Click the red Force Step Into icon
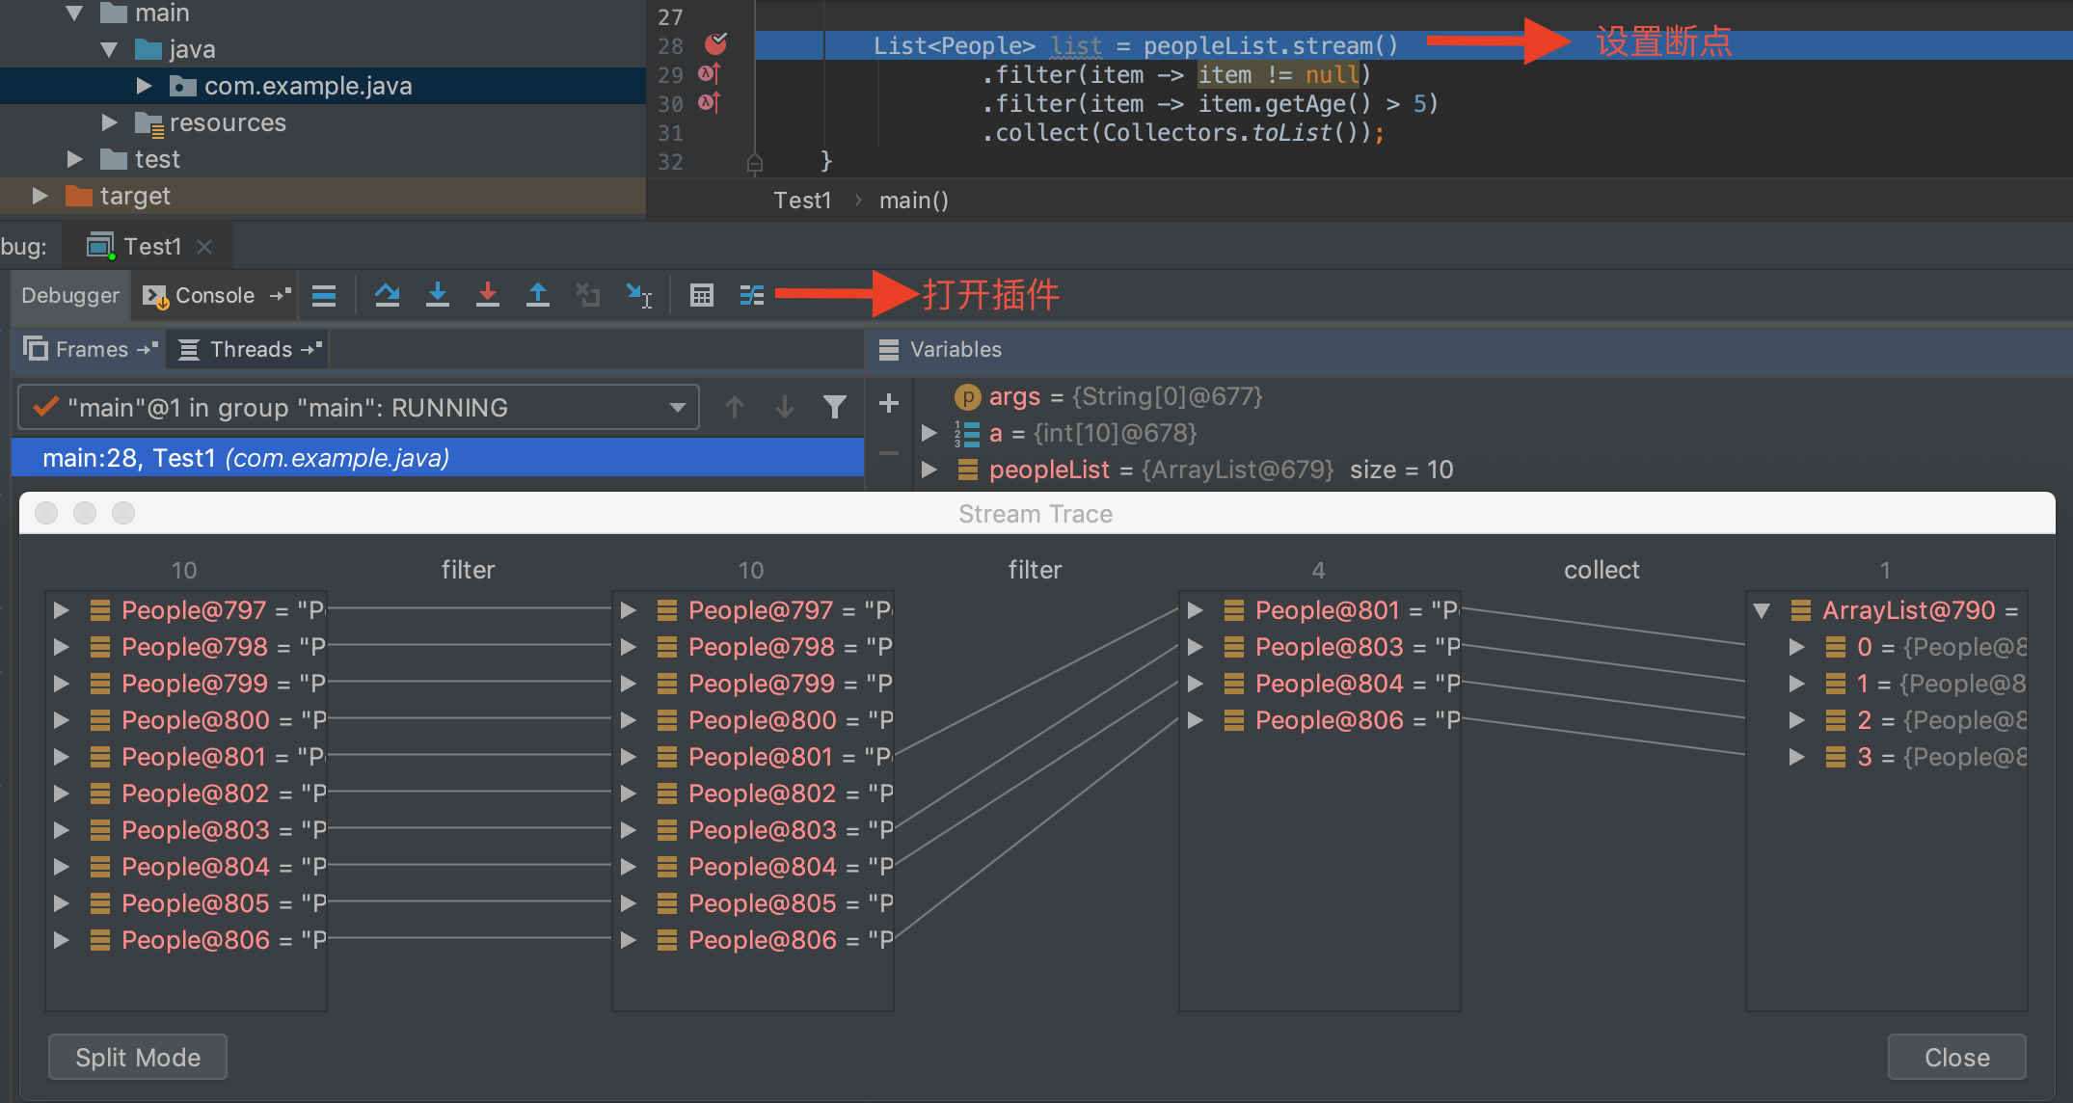The image size is (2073, 1103). 488,295
